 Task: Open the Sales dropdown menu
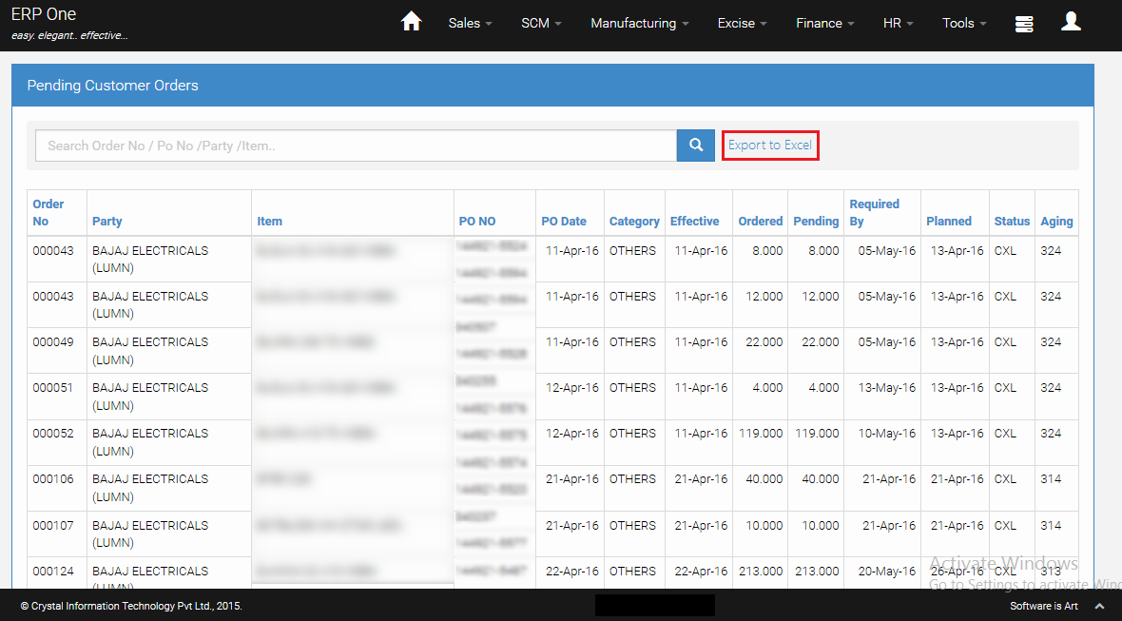470,23
